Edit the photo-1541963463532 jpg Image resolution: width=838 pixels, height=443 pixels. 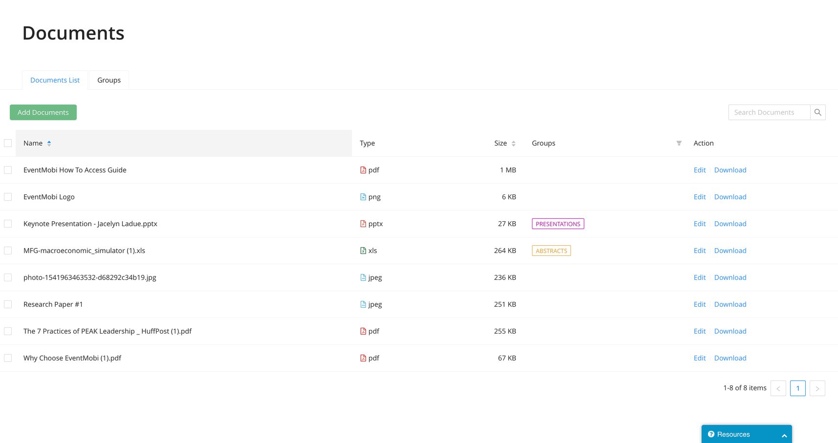[700, 277]
